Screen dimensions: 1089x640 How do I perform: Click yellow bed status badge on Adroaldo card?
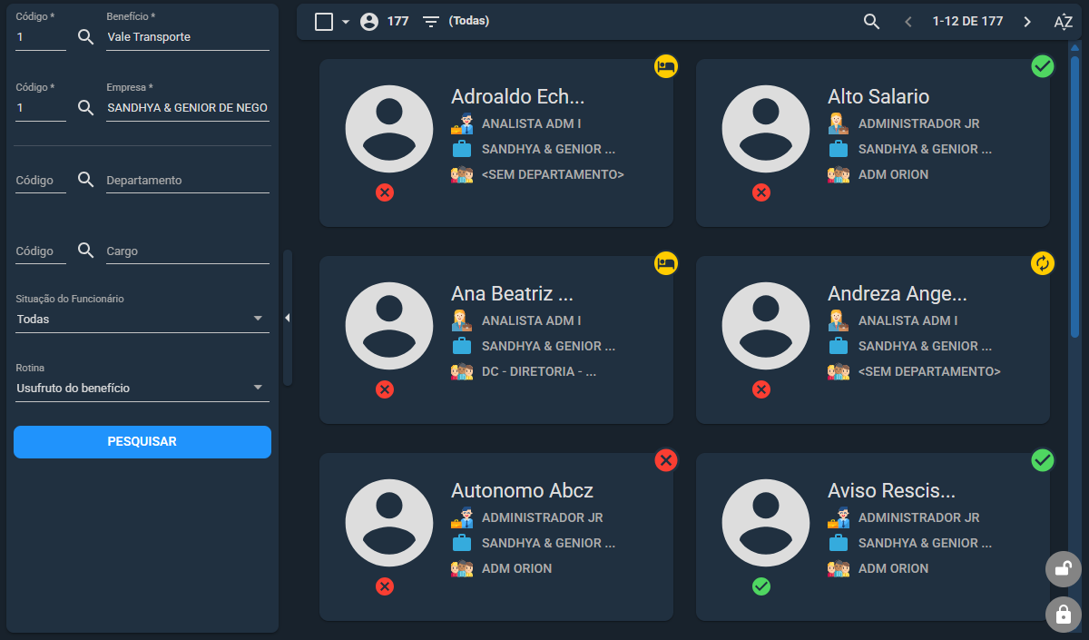[x=666, y=65]
